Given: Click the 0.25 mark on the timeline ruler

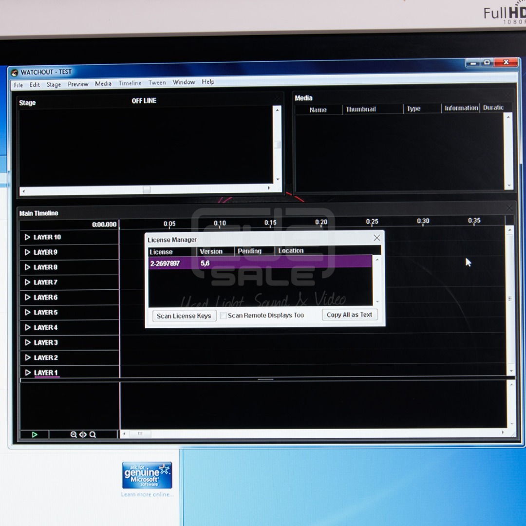Looking at the screenshot, I should (372, 222).
